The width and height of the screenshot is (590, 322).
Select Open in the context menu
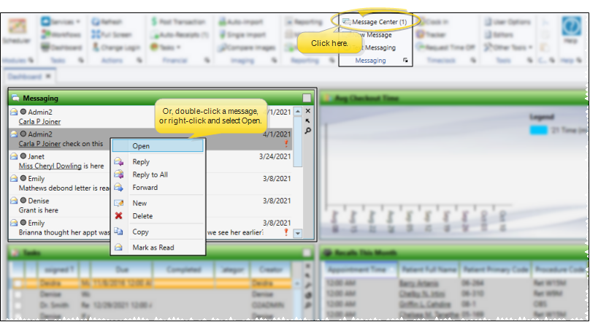point(141,146)
